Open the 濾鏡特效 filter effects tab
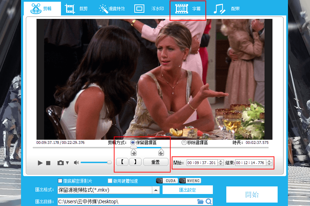The height and width of the screenshot is (206, 310). (112, 9)
